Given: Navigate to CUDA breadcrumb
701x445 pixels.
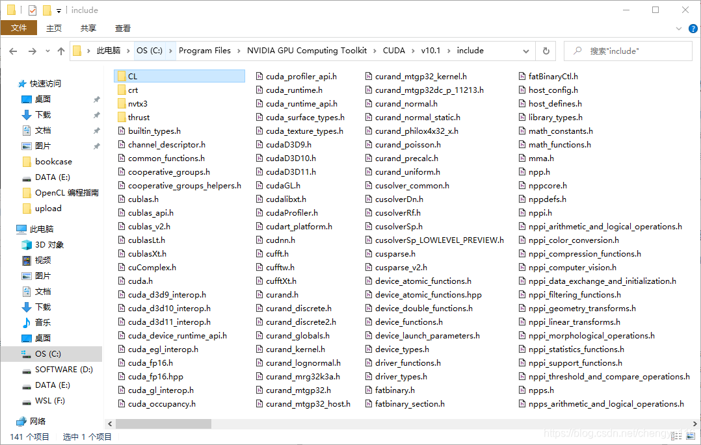Looking at the screenshot, I should (394, 51).
